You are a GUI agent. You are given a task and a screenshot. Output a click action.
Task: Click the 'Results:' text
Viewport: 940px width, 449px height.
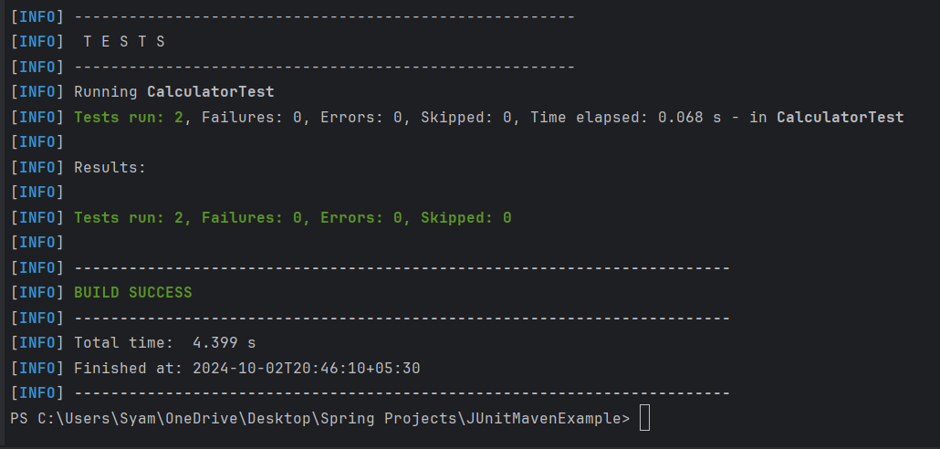point(110,168)
